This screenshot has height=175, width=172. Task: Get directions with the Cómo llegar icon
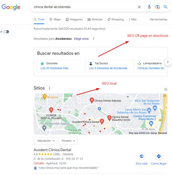159,156
